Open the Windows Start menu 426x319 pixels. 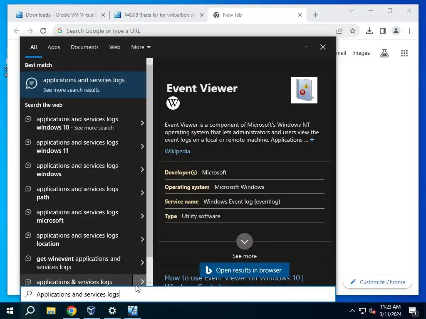pos(10,311)
